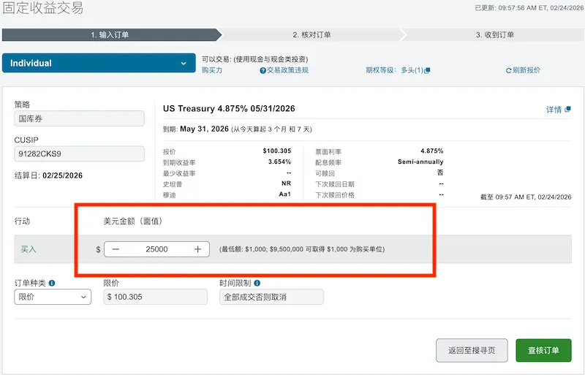Click the quote price $100.305
The height and width of the screenshot is (375, 585).
click(x=277, y=151)
